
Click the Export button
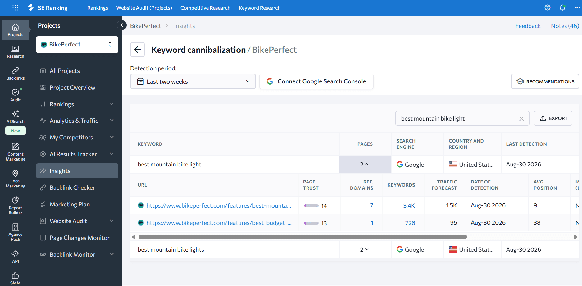pos(553,118)
